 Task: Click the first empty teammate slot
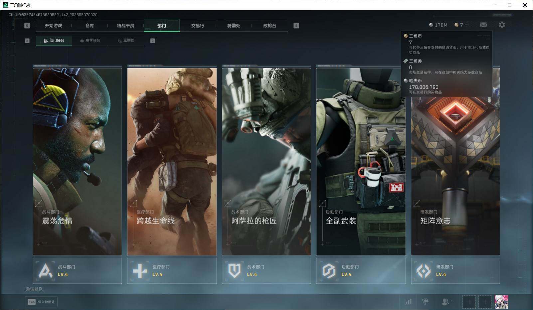[x=469, y=302]
